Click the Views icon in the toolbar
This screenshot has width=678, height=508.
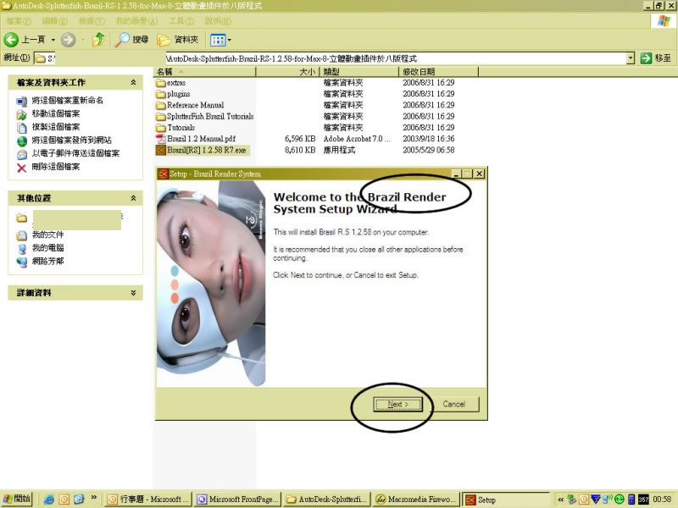tap(218, 40)
